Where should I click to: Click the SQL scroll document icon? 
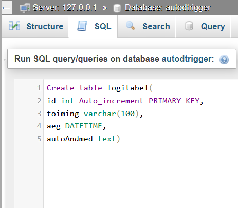pos(82,26)
